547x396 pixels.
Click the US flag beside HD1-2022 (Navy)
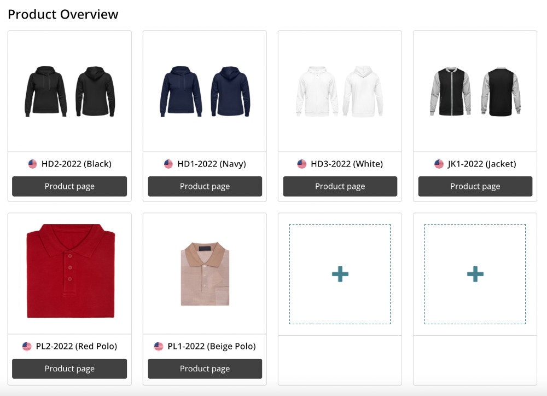click(x=167, y=163)
